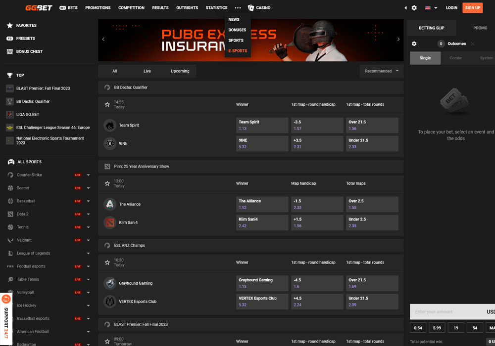495x346 pixels.
Task: Open the STATISTICS nav link
Action: pos(217,8)
